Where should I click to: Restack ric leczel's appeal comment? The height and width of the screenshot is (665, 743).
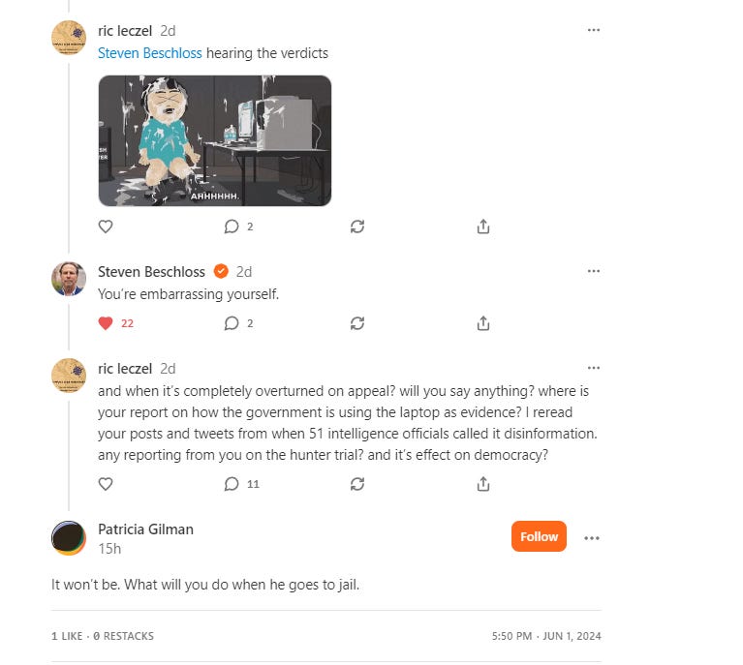pos(357,484)
